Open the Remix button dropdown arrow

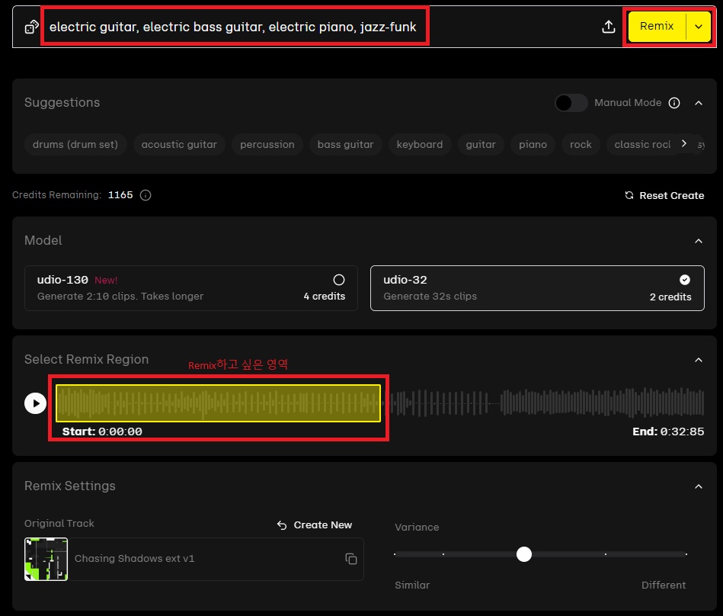[x=698, y=27]
